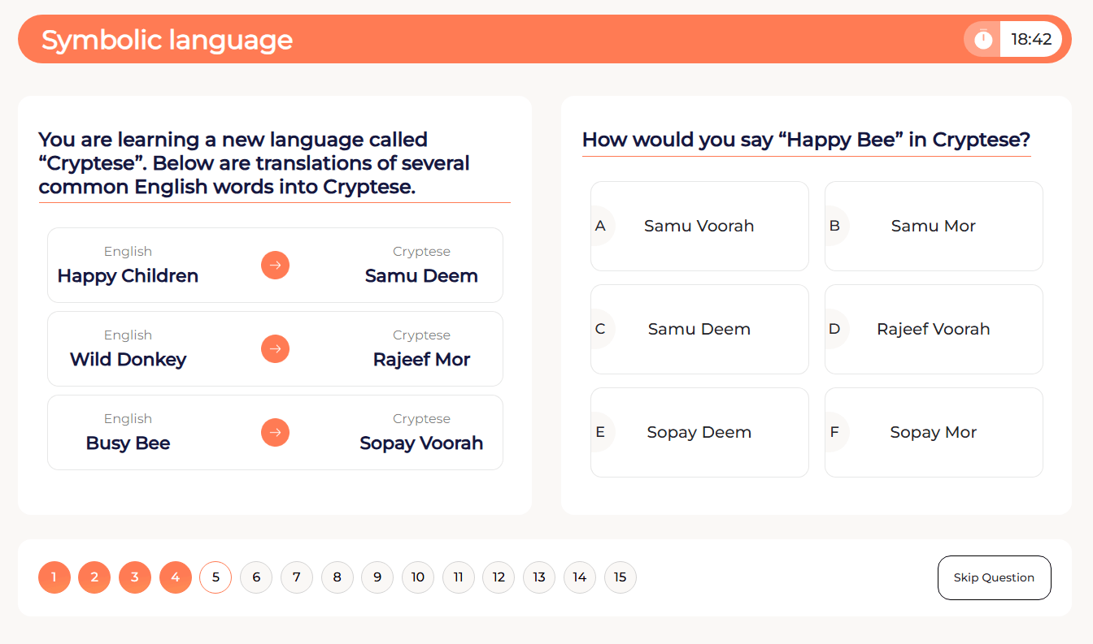Click arrow icon beside Wild Donkey
Viewport: 1093px width, 644px height.
point(275,348)
